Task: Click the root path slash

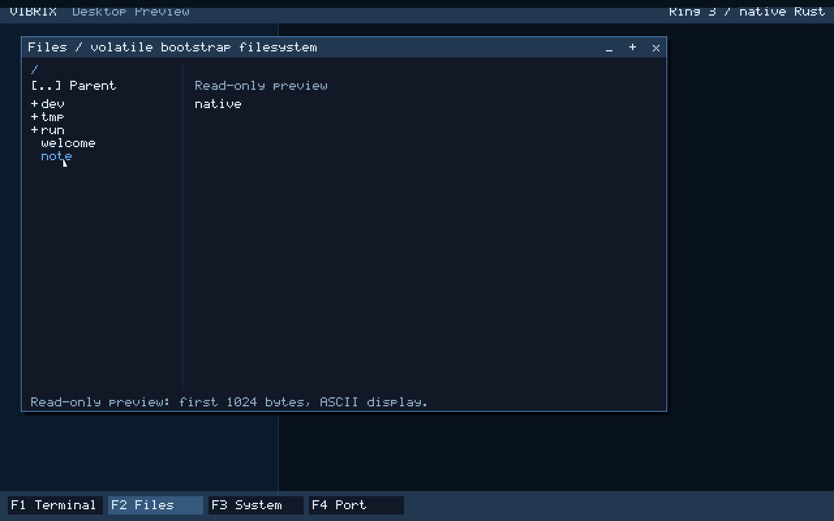Action: point(35,70)
